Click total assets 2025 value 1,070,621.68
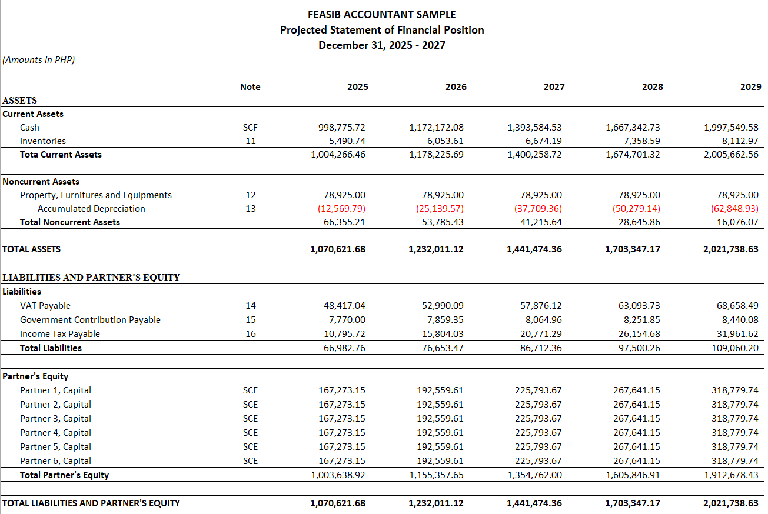The height and width of the screenshot is (514, 768). 338,249
